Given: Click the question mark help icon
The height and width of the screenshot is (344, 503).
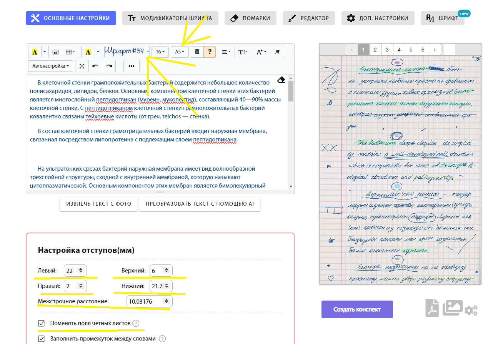Looking at the screenshot, I should 209,52.
